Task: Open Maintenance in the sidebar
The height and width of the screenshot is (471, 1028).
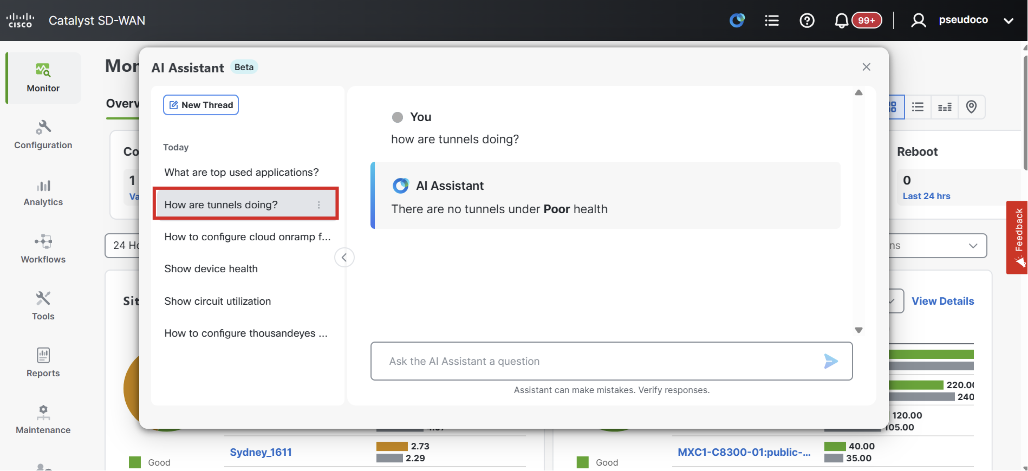Action: coord(43,420)
